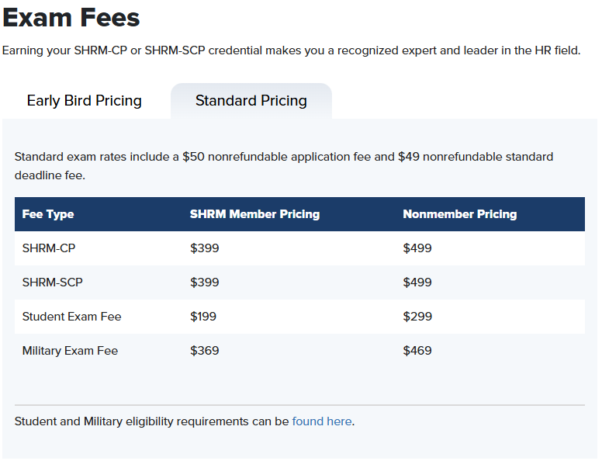The height and width of the screenshot is (461, 602).
Task: Click the $199 student member price
Action: (x=203, y=317)
